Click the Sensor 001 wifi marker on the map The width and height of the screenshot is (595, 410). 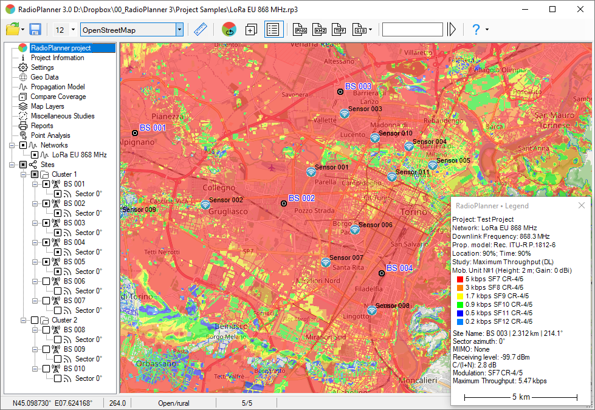click(311, 172)
